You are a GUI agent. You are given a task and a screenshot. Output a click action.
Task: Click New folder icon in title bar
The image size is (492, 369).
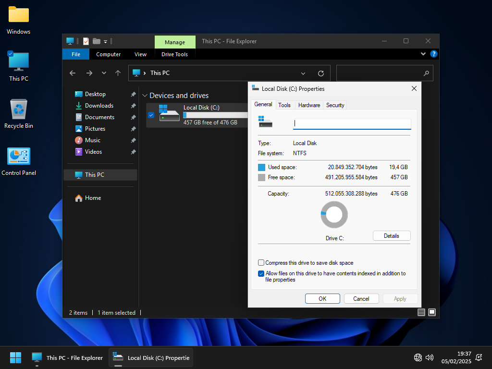click(x=97, y=41)
